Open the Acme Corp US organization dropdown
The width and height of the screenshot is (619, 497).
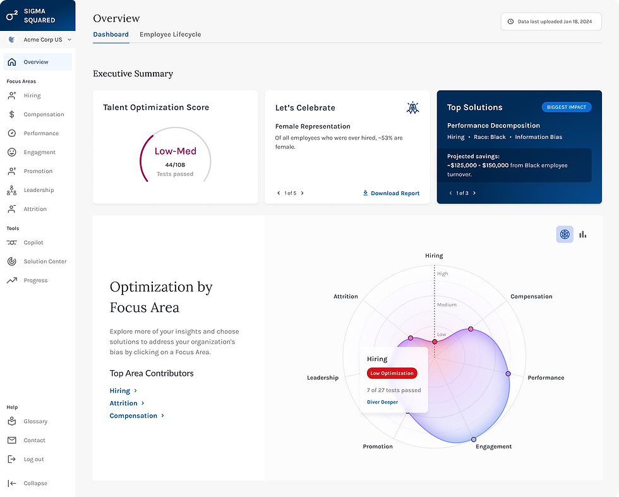point(39,39)
